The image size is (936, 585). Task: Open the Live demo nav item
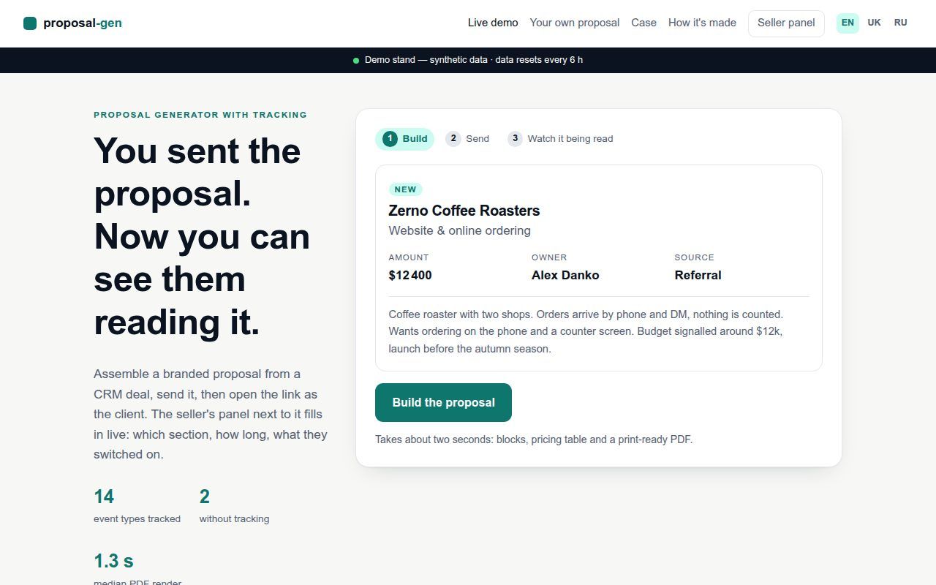pyautogui.click(x=493, y=23)
